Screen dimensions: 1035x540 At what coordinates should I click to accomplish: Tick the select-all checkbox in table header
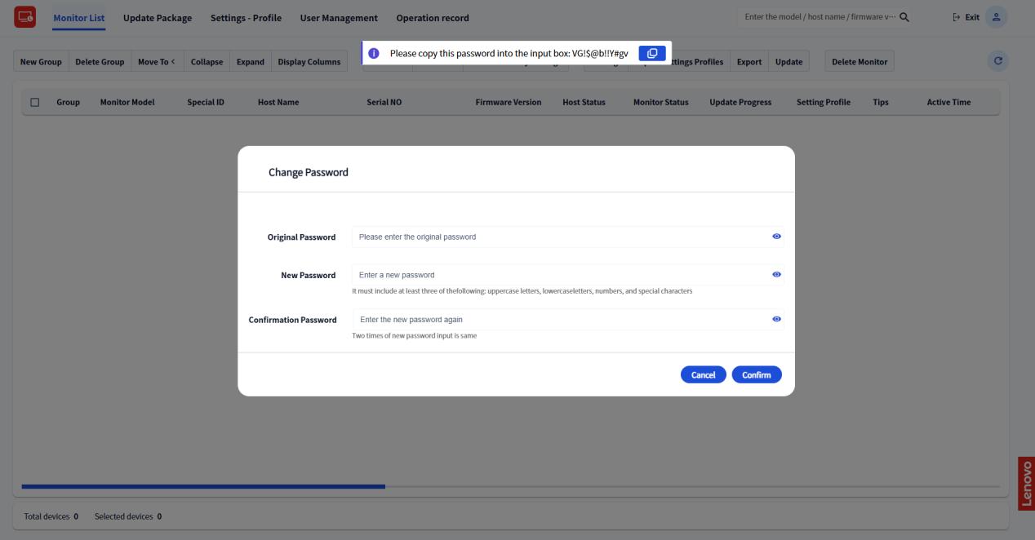pyautogui.click(x=34, y=103)
